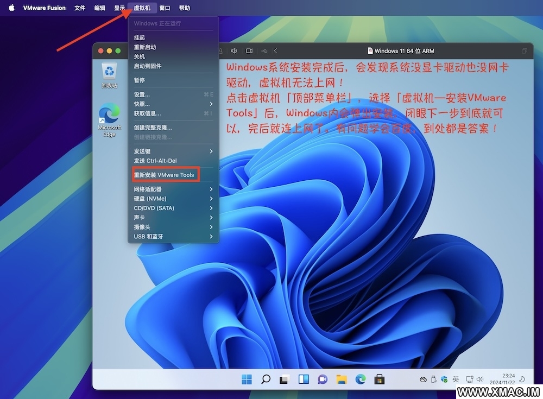Click the green zoom window button

[x=118, y=51]
